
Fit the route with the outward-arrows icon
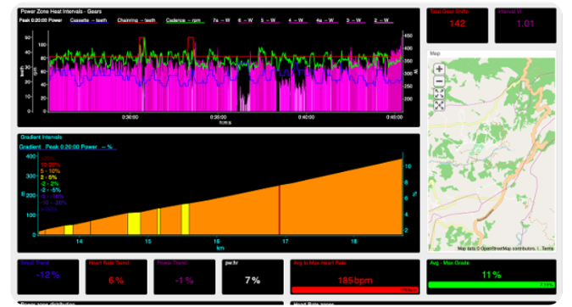coord(439,106)
